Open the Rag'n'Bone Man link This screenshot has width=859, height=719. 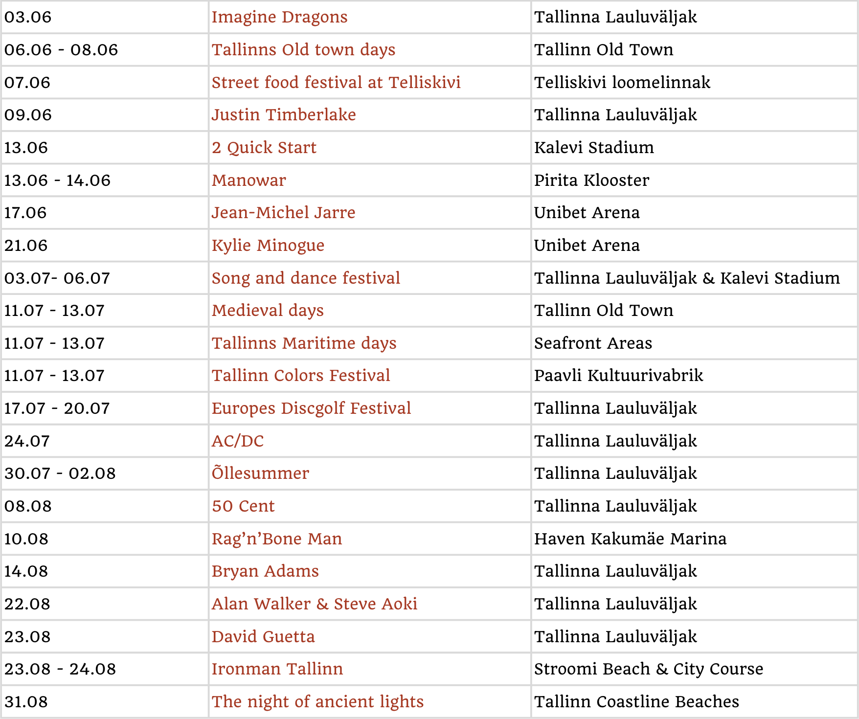point(277,539)
